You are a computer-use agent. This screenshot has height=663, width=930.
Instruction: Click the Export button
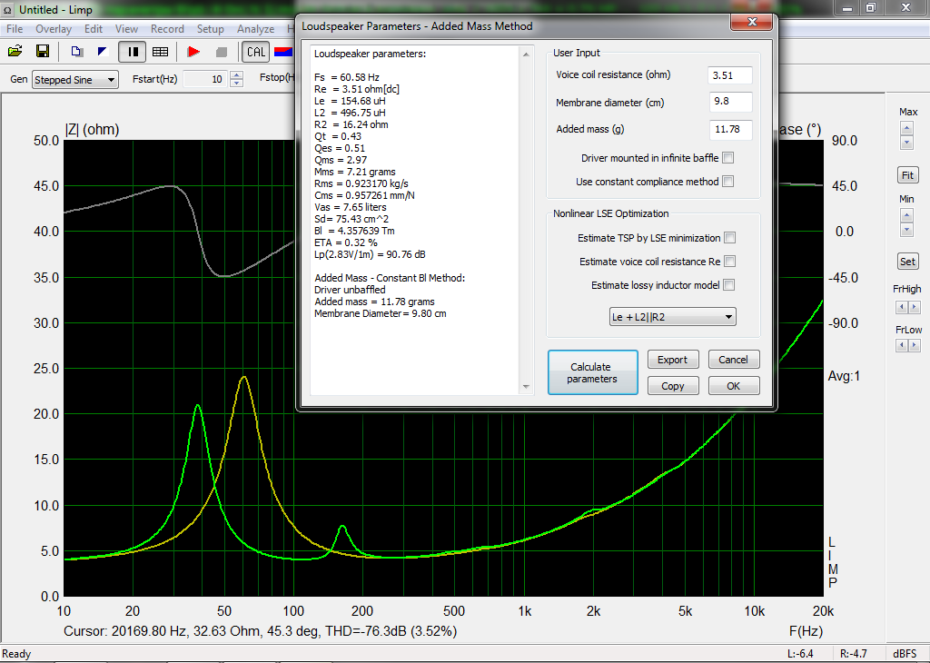coord(673,360)
